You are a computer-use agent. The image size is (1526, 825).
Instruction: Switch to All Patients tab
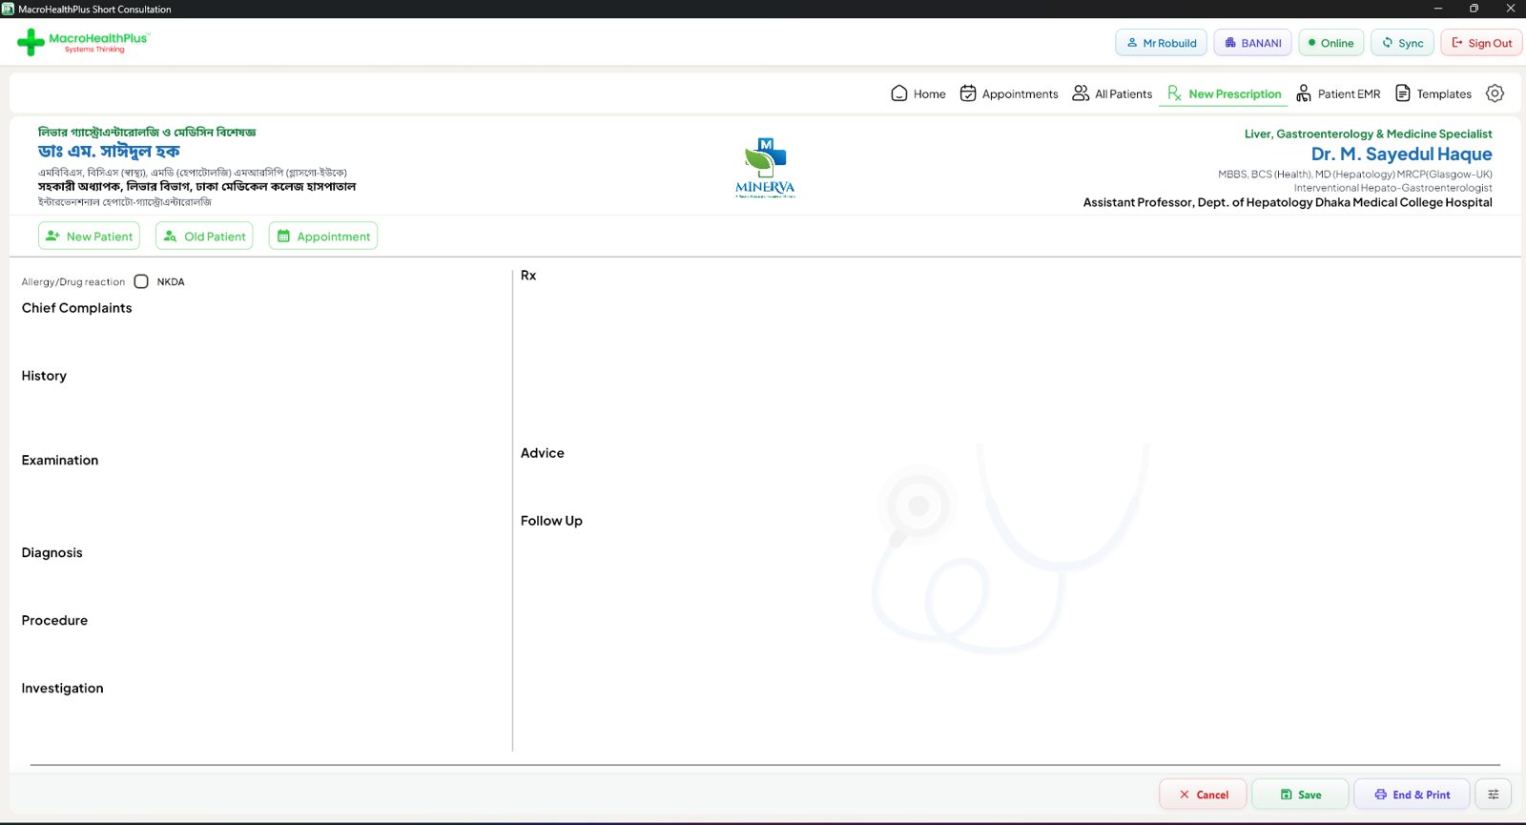[x=1112, y=93]
